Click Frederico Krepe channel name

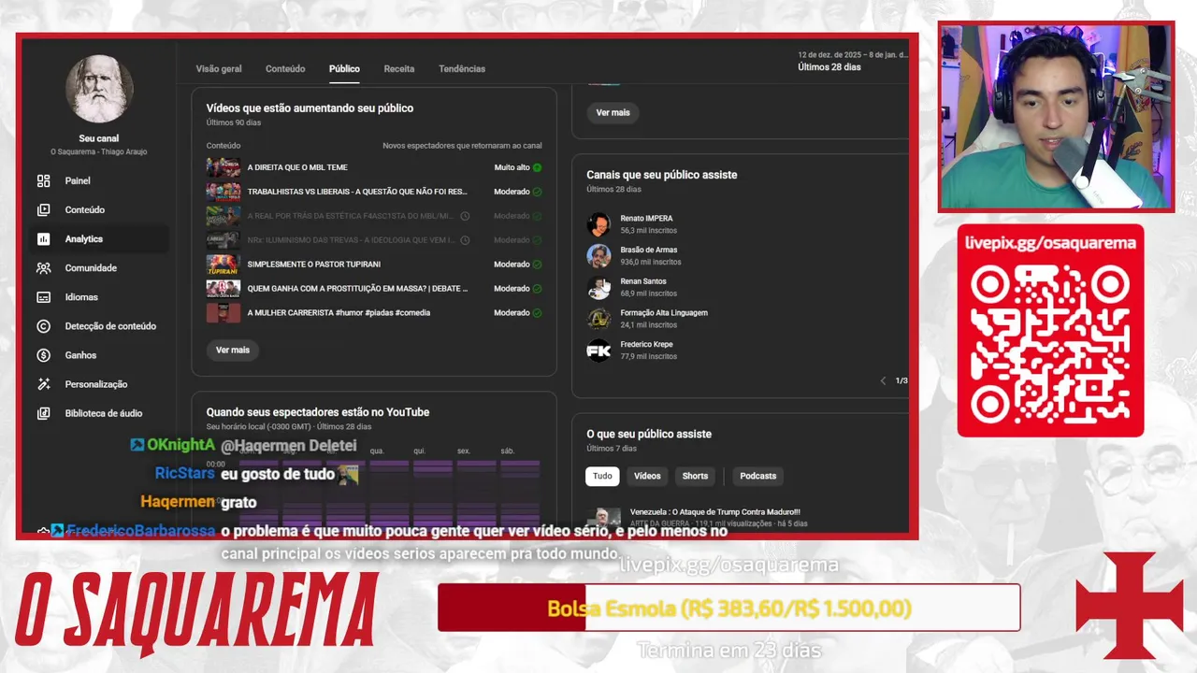pyautogui.click(x=646, y=344)
